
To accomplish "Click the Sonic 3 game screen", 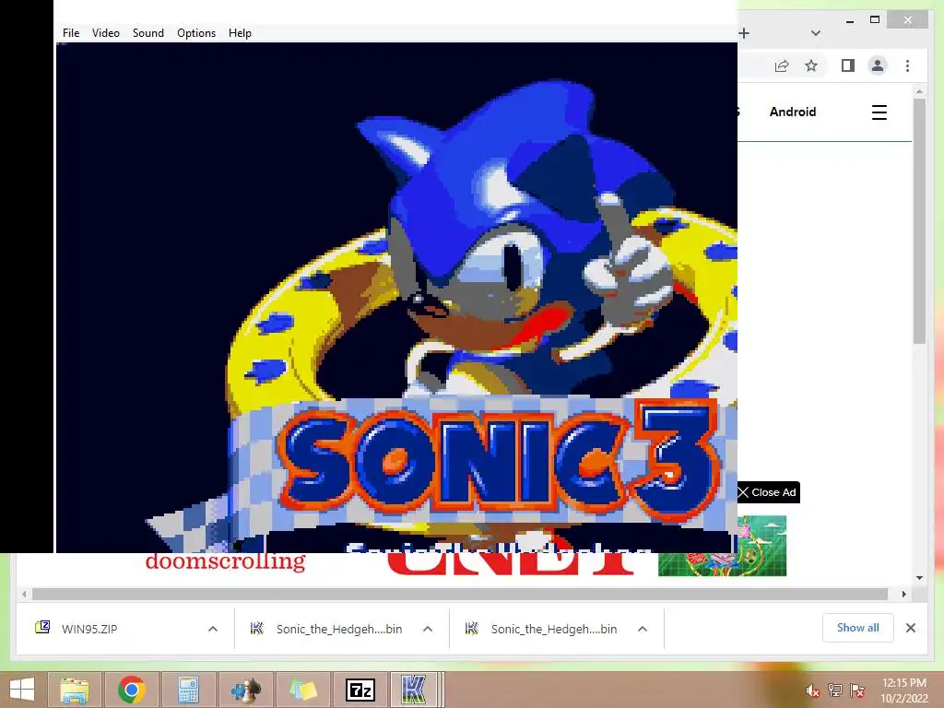I will [396, 298].
